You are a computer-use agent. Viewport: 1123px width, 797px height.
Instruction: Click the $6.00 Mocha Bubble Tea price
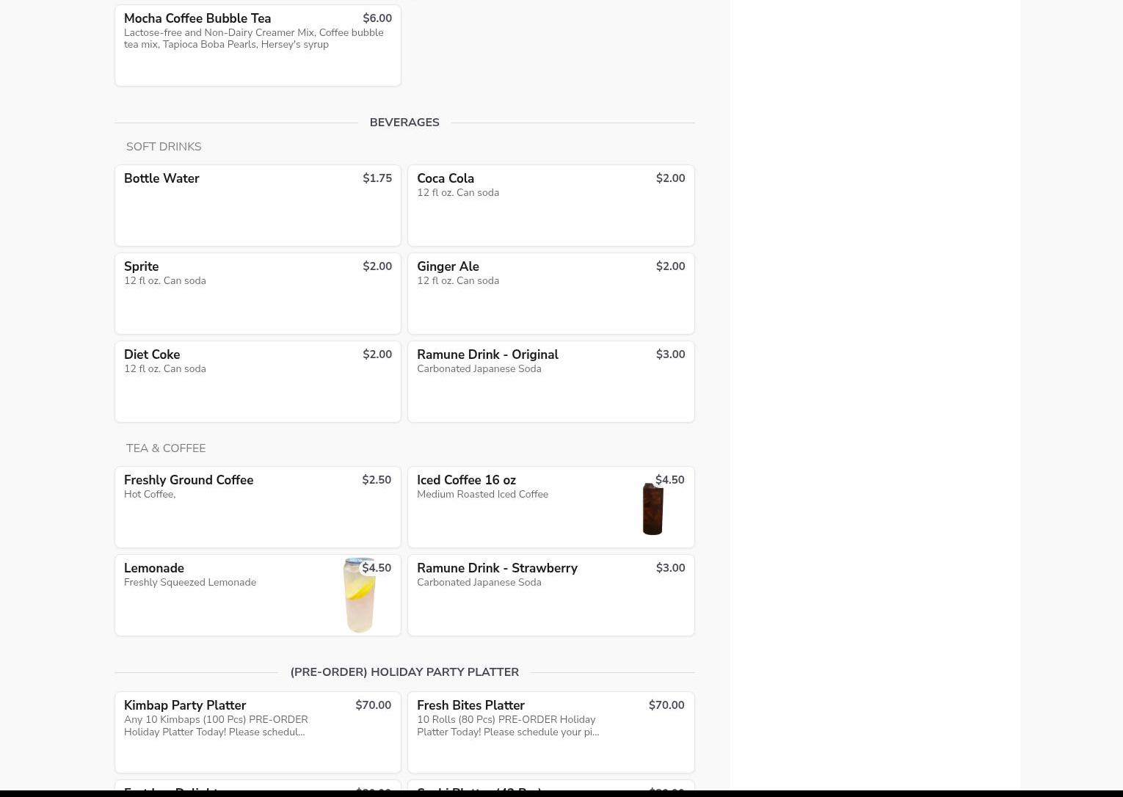pyautogui.click(x=377, y=18)
